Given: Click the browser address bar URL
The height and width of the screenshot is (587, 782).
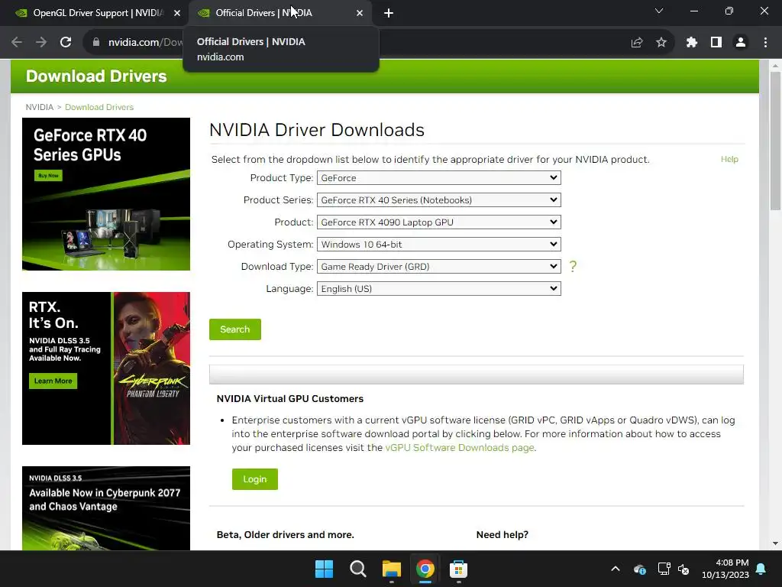Looking at the screenshot, I should [144, 43].
